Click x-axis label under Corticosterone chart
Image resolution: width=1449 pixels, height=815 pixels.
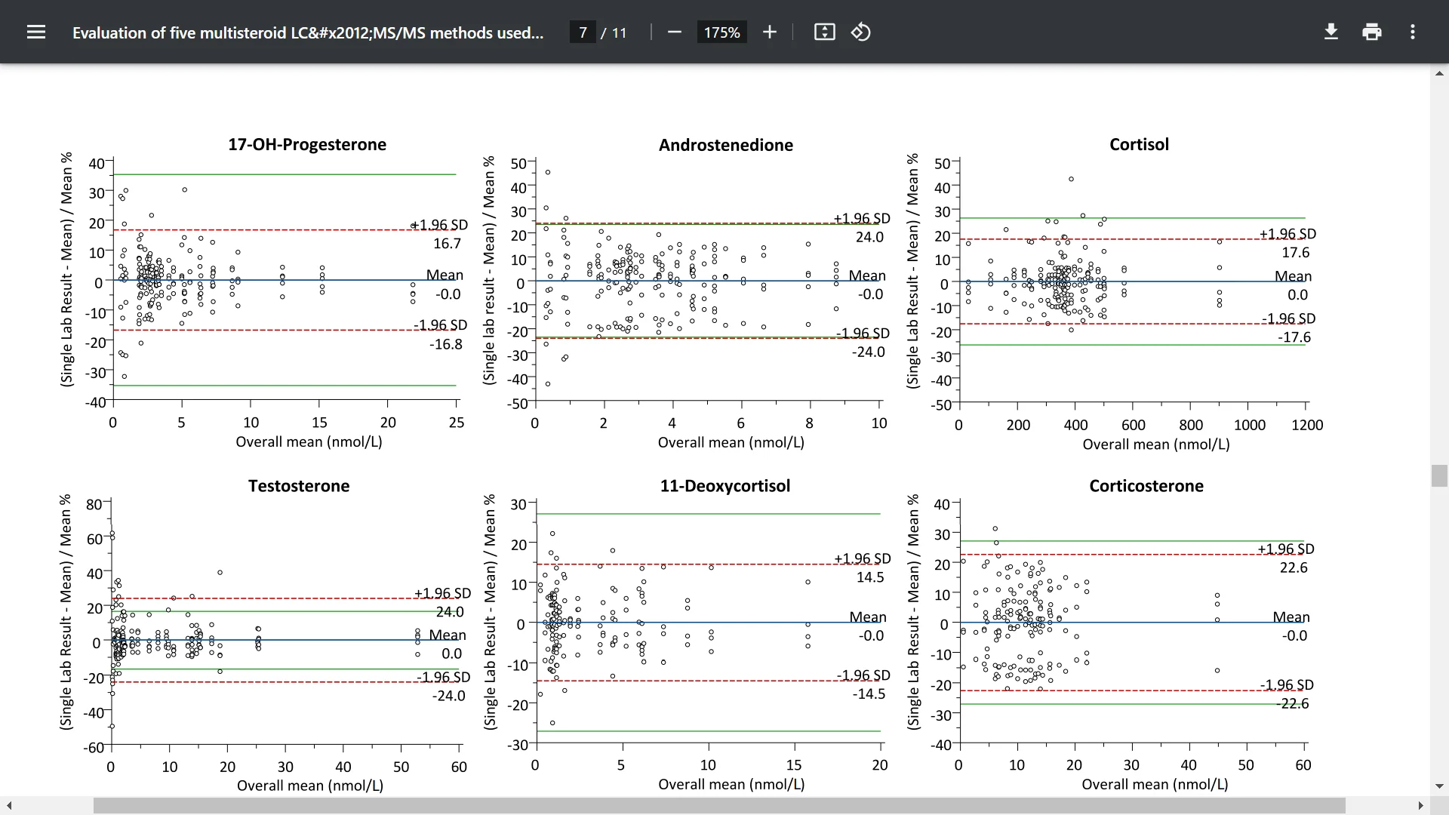click(1155, 784)
